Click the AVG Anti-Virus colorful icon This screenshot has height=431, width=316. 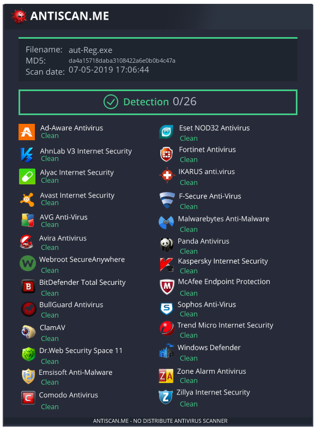28,220
